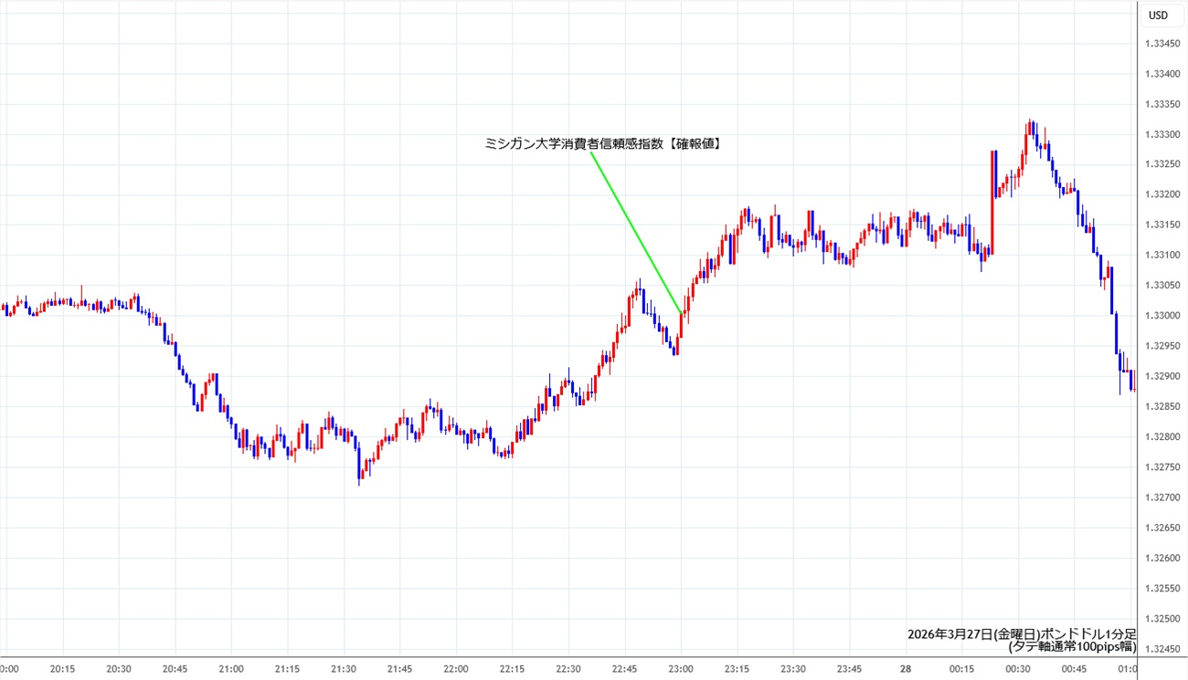Click the 2026年3月27日 ポンドドル1分足 caption
The height and width of the screenshot is (680, 1188).
pyautogui.click(x=1022, y=633)
